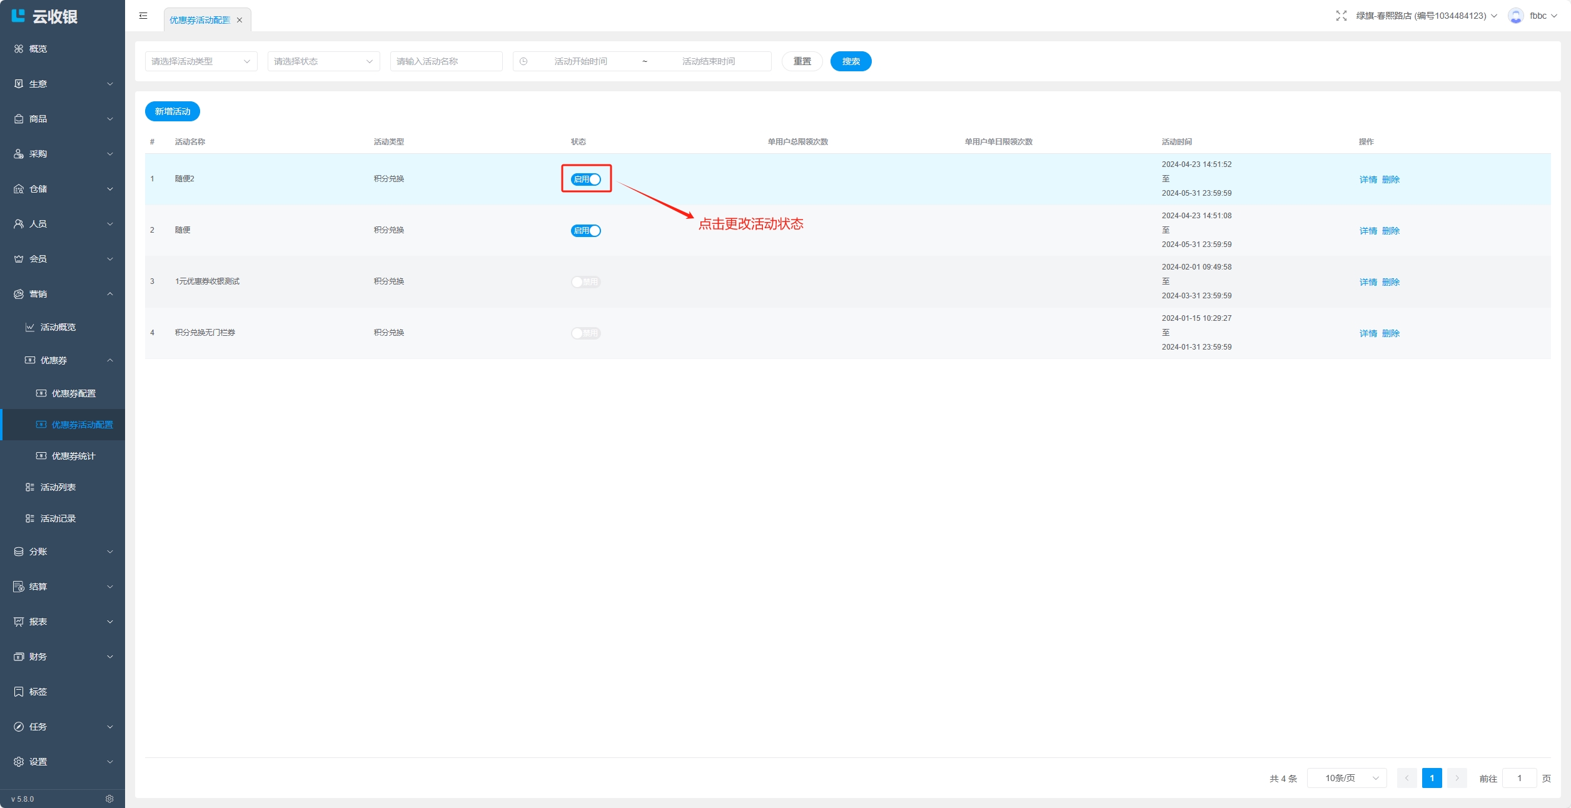Image resolution: width=1571 pixels, height=808 pixels.
Task: Click the user avatar icon
Action: click(x=1515, y=16)
